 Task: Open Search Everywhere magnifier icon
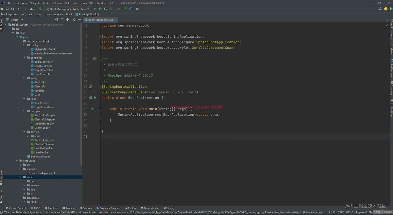(380, 9)
